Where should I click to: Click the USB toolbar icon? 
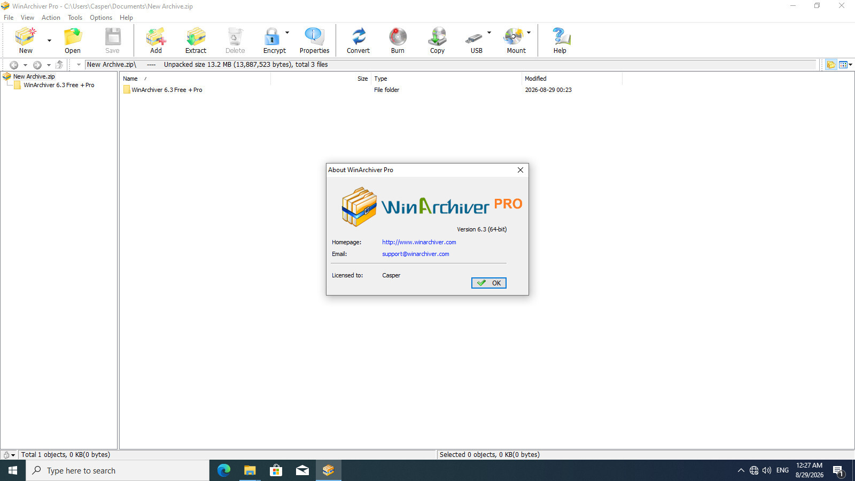tap(475, 41)
